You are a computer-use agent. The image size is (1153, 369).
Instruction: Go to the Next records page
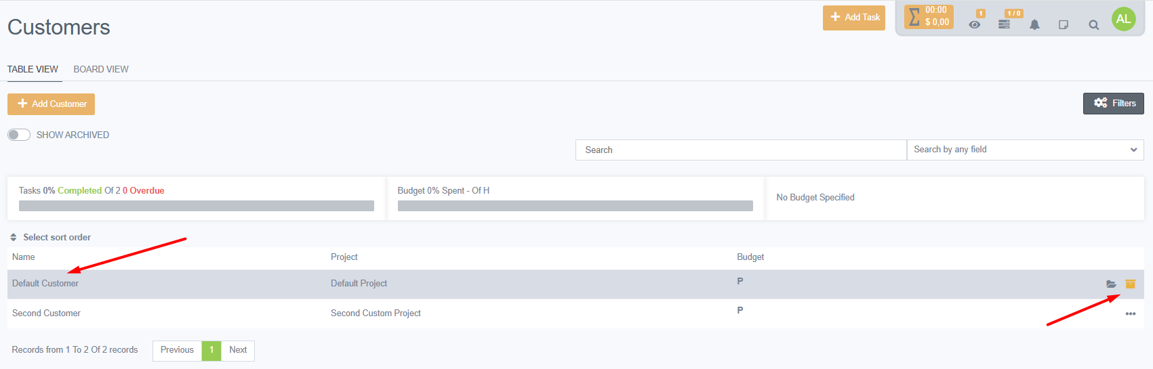[238, 350]
